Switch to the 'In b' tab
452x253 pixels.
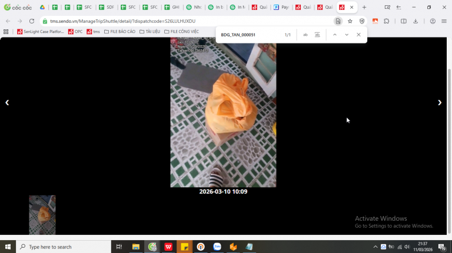tap(215, 7)
